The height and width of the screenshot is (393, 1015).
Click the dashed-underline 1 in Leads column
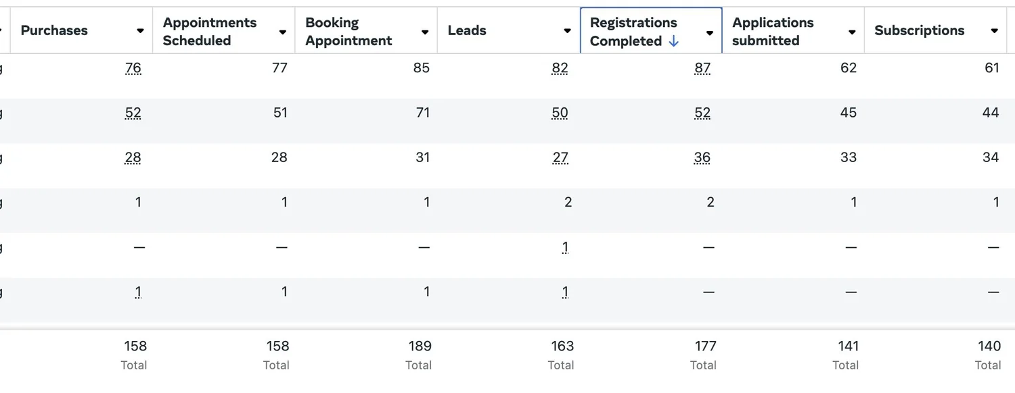tap(565, 246)
